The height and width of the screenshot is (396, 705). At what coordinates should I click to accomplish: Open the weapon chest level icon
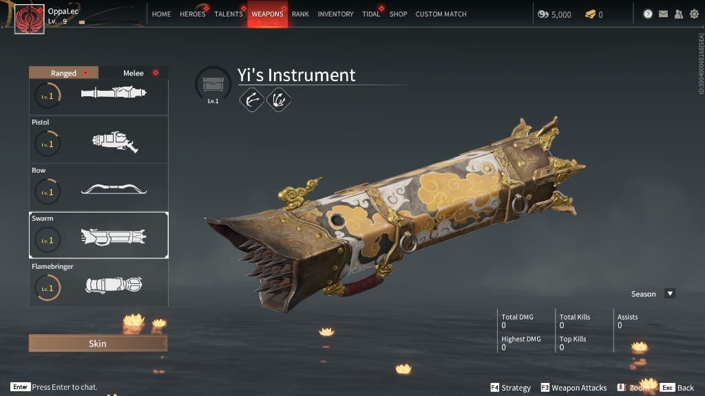tap(213, 85)
